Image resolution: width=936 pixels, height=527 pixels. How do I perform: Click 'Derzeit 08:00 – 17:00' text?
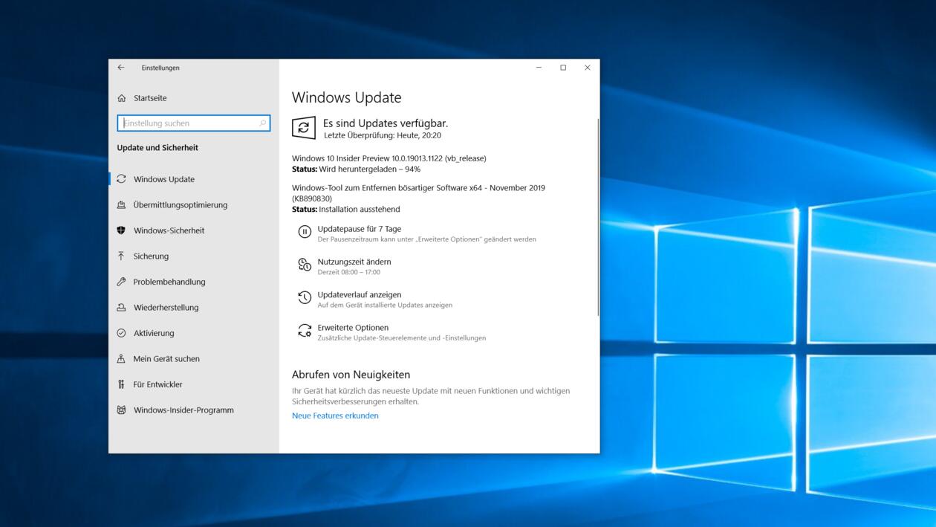348,272
